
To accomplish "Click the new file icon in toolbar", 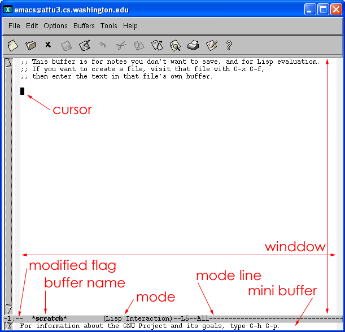I will [x=13, y=46].
